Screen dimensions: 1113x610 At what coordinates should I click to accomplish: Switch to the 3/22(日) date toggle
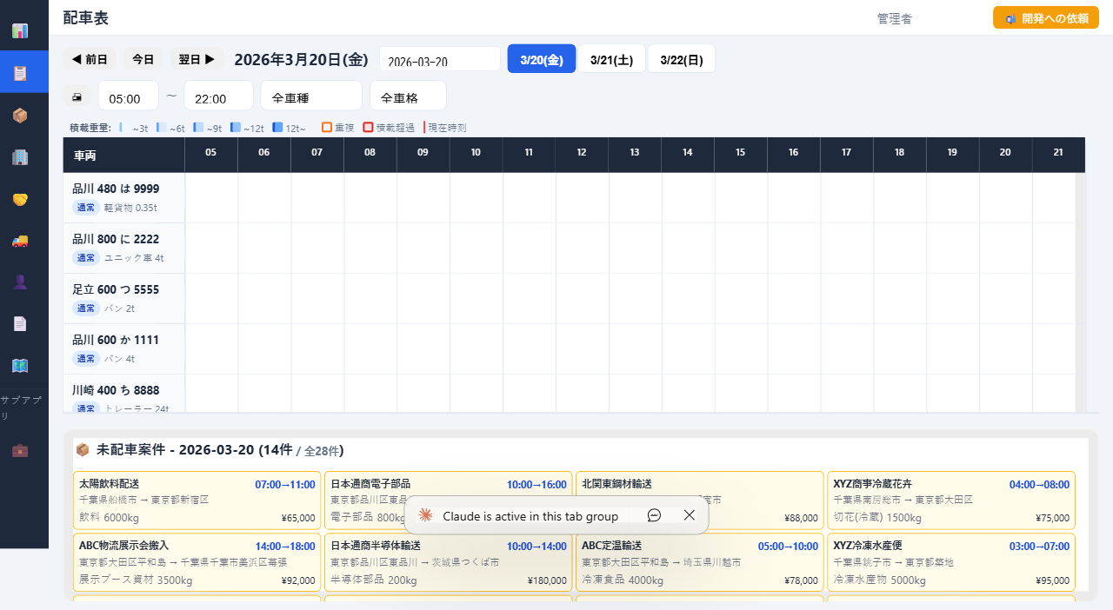[682, 58]
